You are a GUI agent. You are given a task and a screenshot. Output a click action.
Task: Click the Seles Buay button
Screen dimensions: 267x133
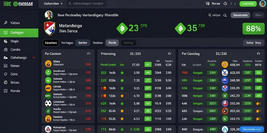point(254,43)
